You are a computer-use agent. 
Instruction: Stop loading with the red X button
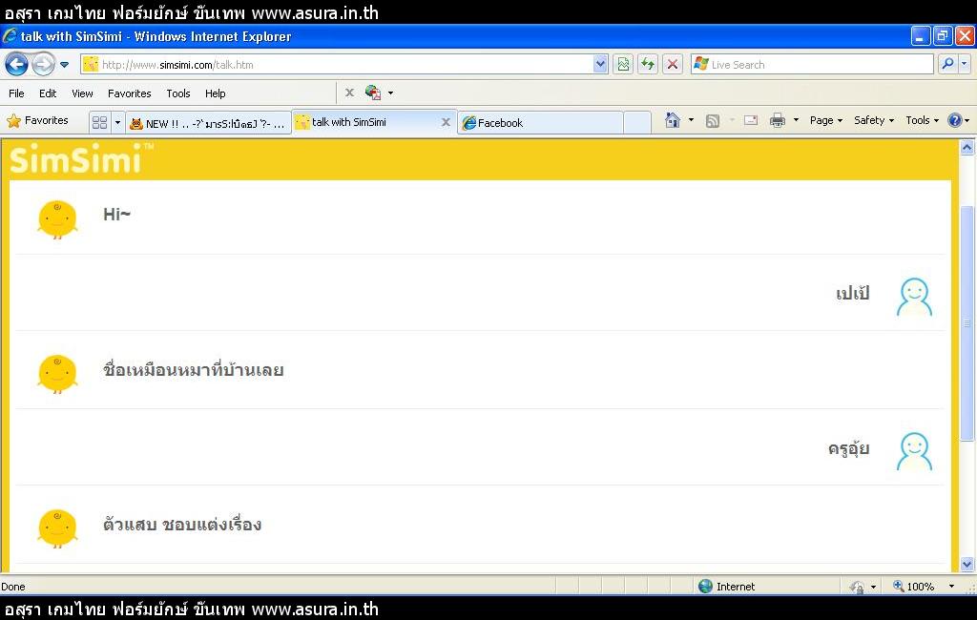point(673,64)
